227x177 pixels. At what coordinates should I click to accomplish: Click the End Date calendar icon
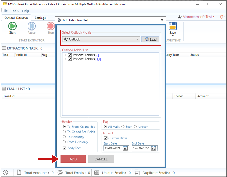point(153,148)
